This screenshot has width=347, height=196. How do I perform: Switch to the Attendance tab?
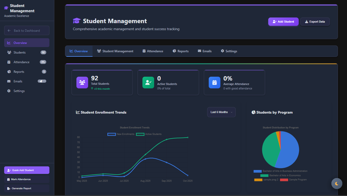[x=153, y=51]
